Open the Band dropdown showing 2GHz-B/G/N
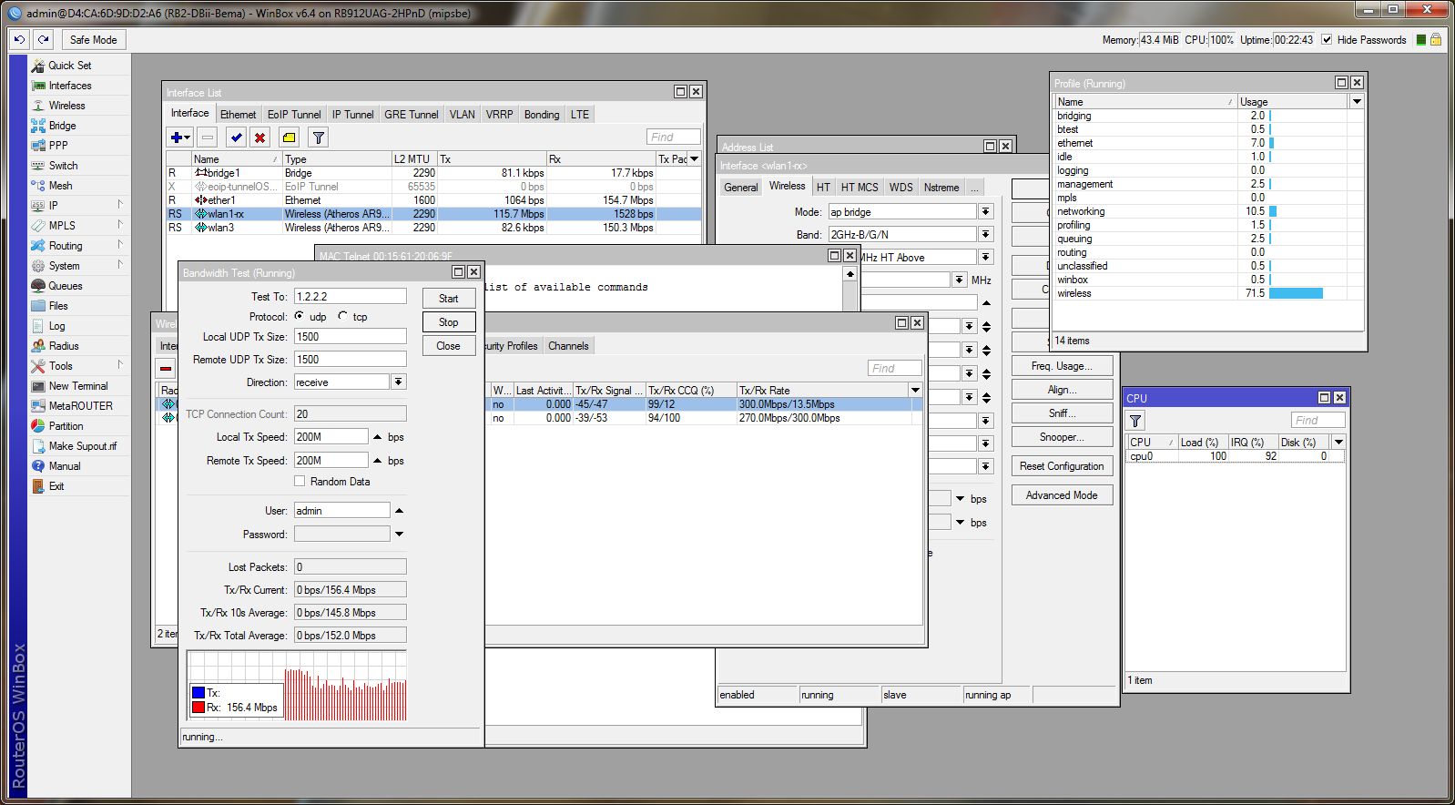 point(985,234)
